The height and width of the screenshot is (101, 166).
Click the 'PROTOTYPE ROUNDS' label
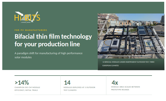[120, 90]
